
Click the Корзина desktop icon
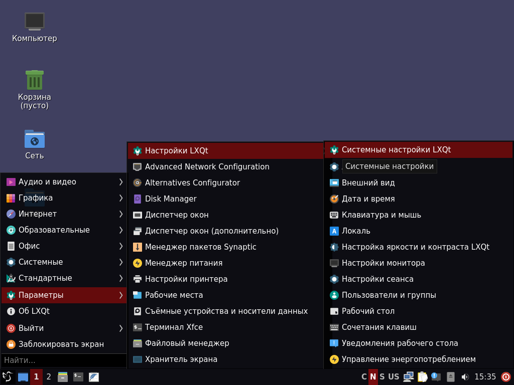click(35, 90)
